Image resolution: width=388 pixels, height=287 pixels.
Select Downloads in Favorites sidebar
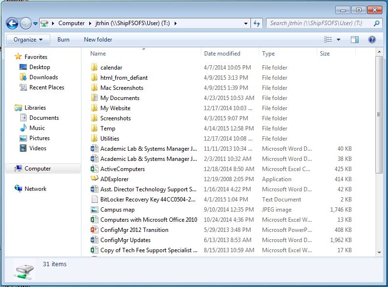[43, 77]
